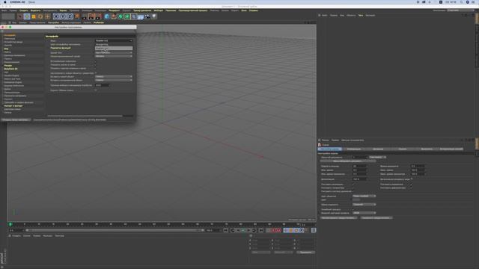Screen dimensions: 479x269
Task: Toggle new object at view center checkbox
Action: pyautogui.click(x=95, y=73)
